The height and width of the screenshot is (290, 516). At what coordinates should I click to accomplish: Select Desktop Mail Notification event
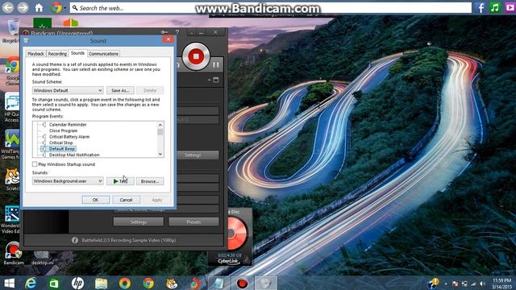tap(74, 155)
